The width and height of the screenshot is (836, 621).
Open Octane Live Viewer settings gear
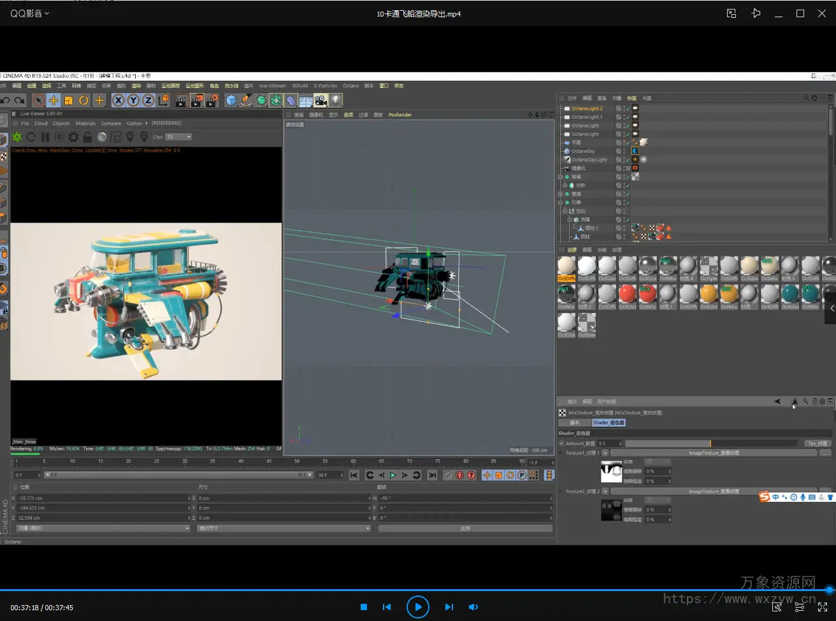[73, 137]
